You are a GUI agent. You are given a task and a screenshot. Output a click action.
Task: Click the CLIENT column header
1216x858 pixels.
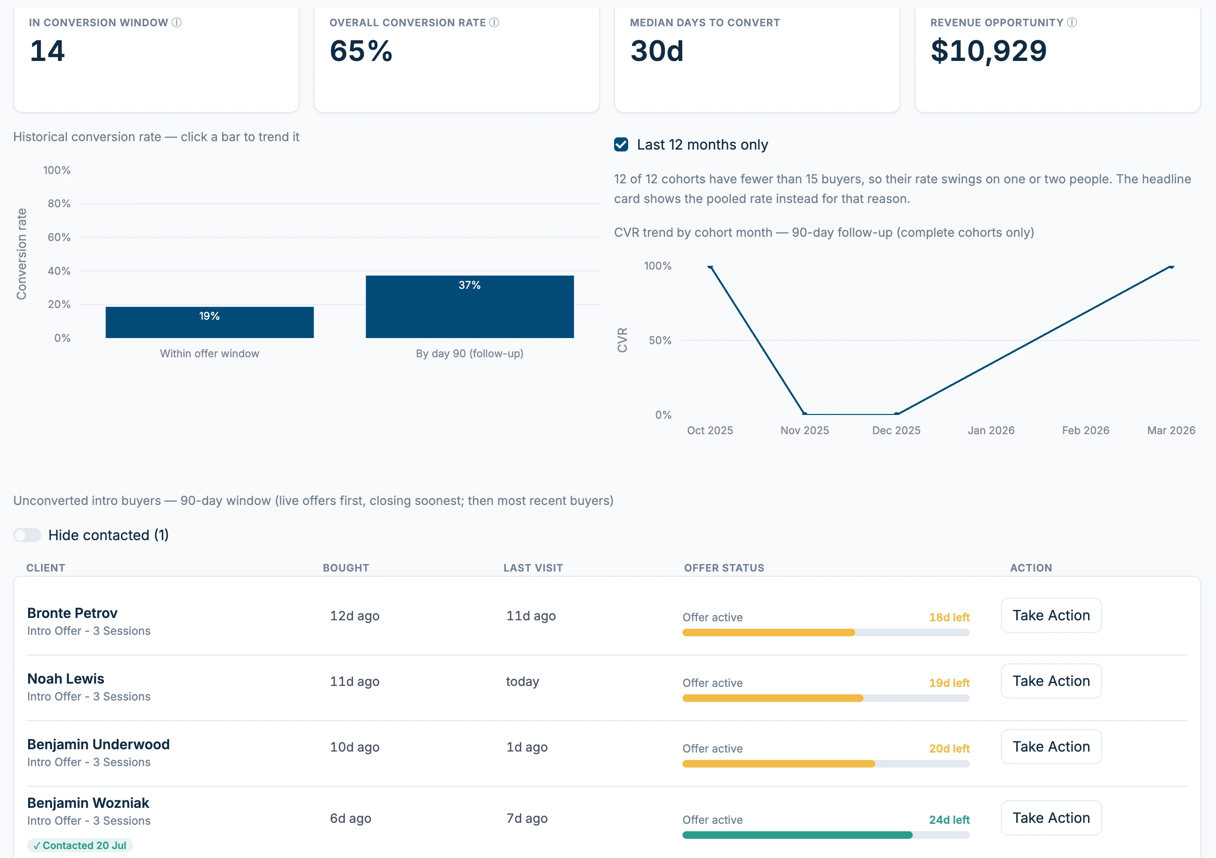click(45, 568)
